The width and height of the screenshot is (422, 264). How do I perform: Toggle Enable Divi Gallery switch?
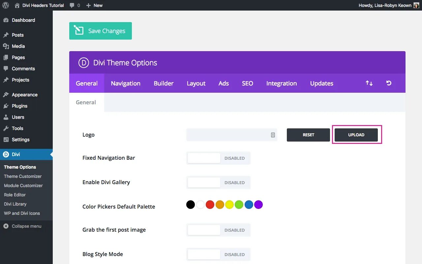point(218,182)
